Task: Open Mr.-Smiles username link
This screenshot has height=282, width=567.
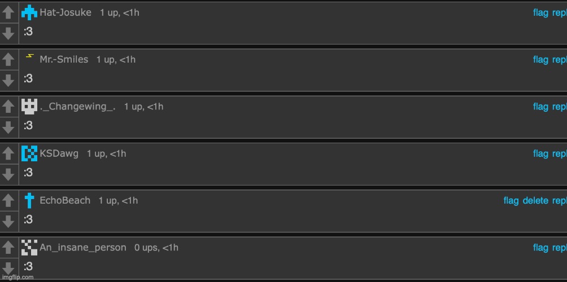Action: point(64,59)
